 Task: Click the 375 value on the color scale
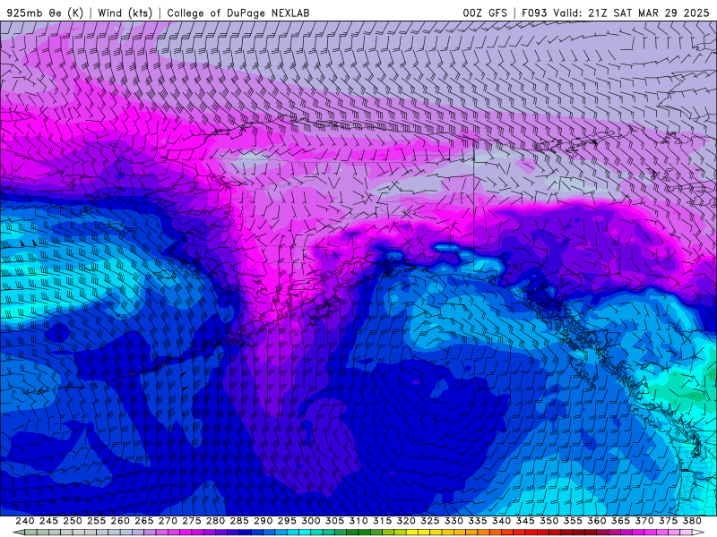click(x=668, y=521)
